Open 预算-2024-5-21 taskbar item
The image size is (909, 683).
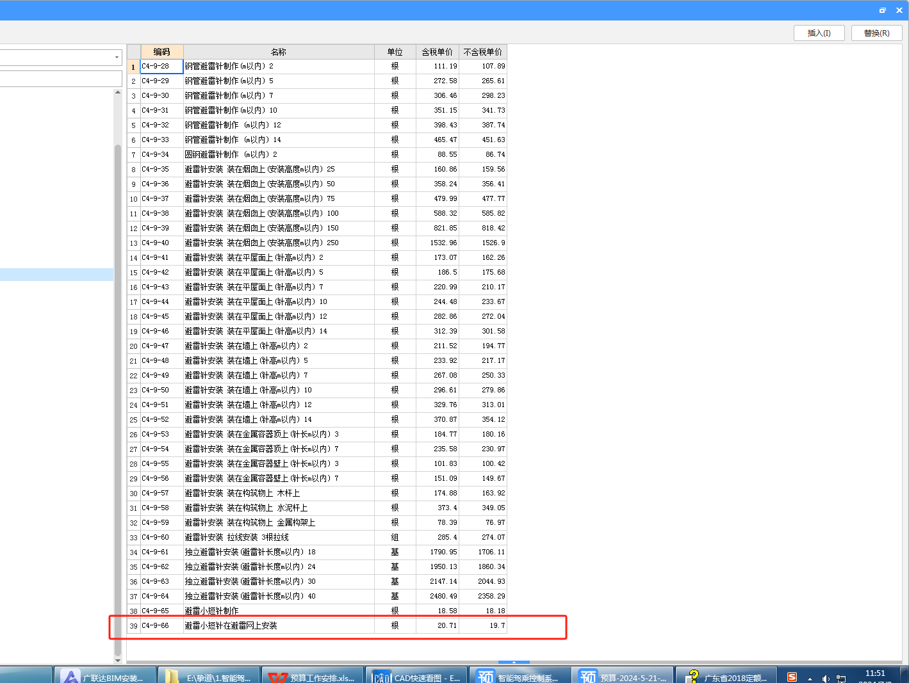624,675
